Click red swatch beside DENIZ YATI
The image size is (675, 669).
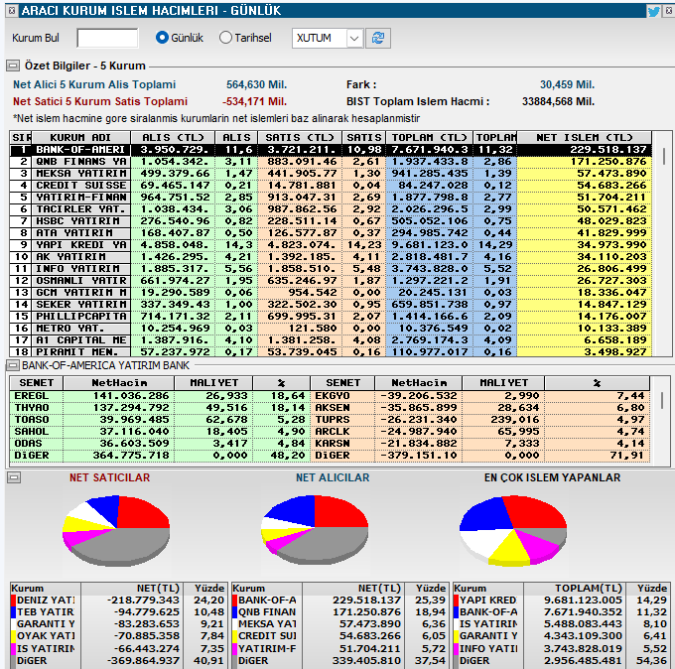click(13, 601)
